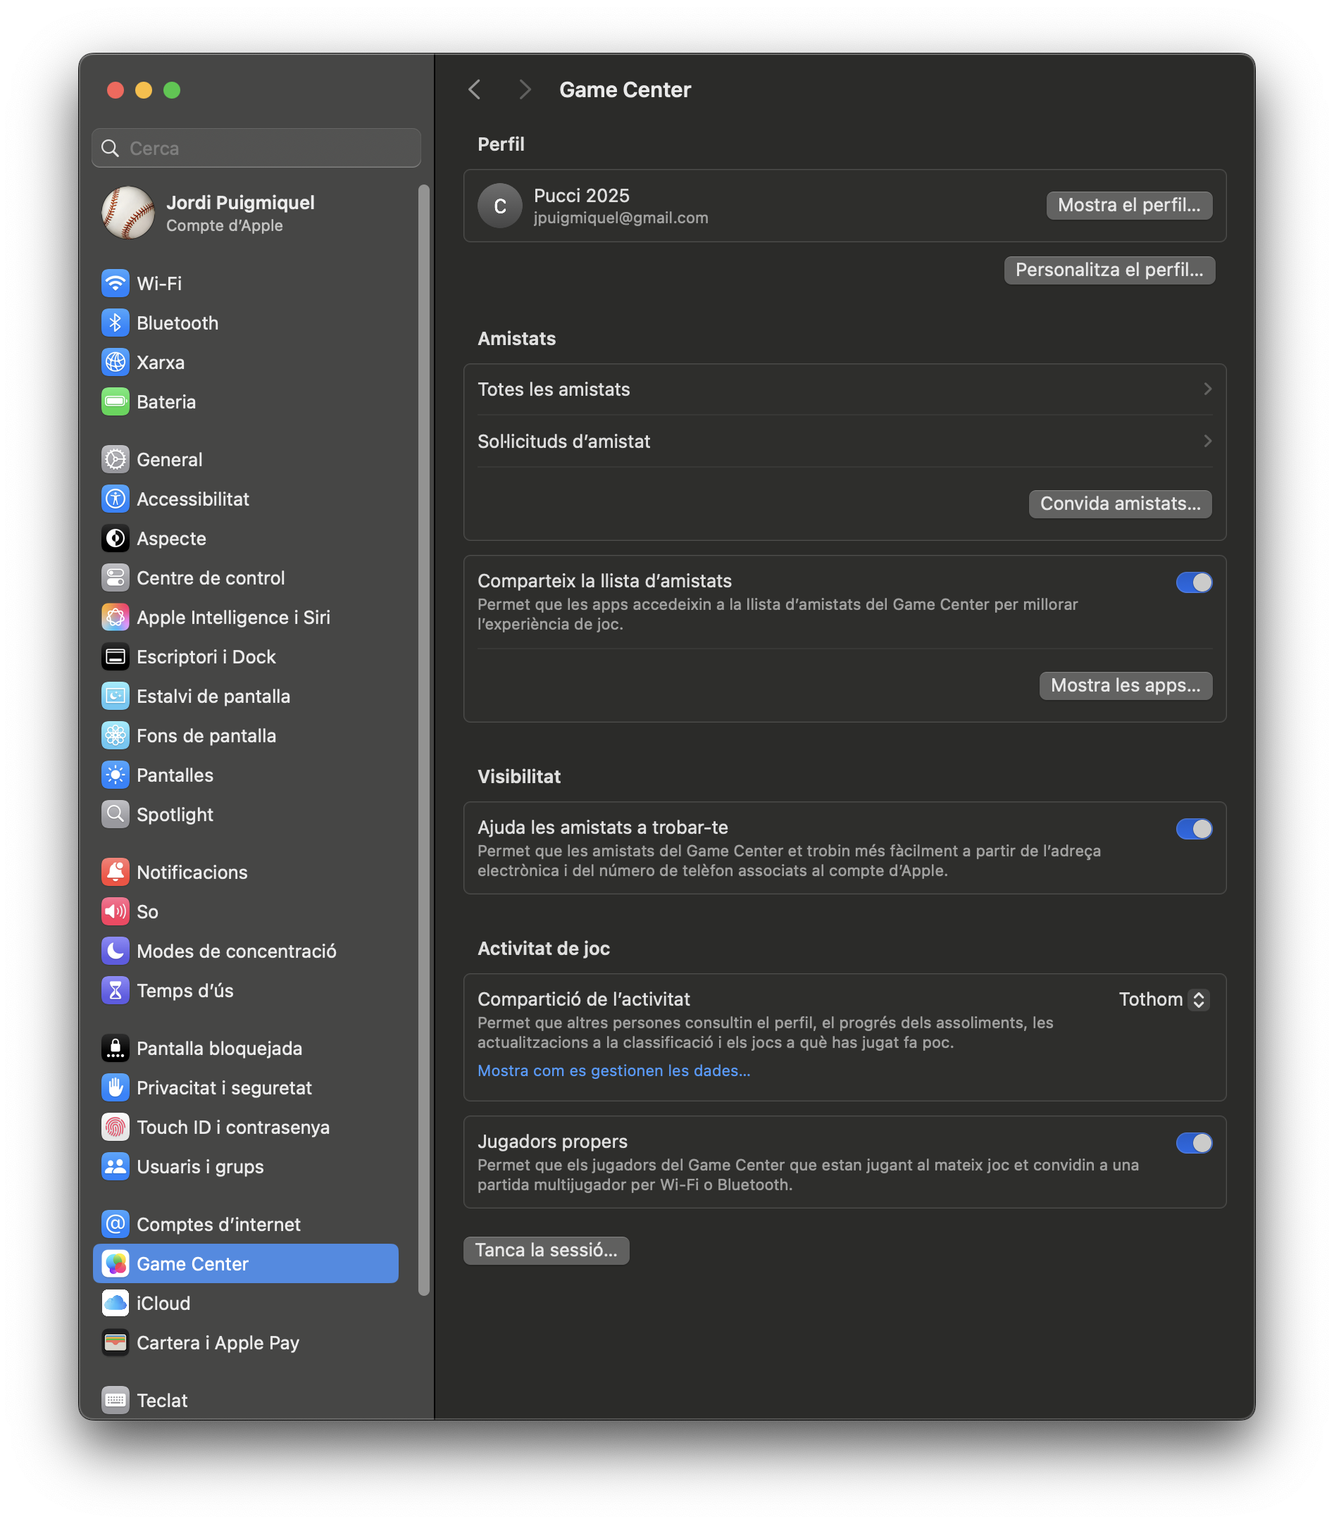Open the Centre de control icon
Screen dimensions: 1334x1524
pyautogui.click(x=116, y=578)
